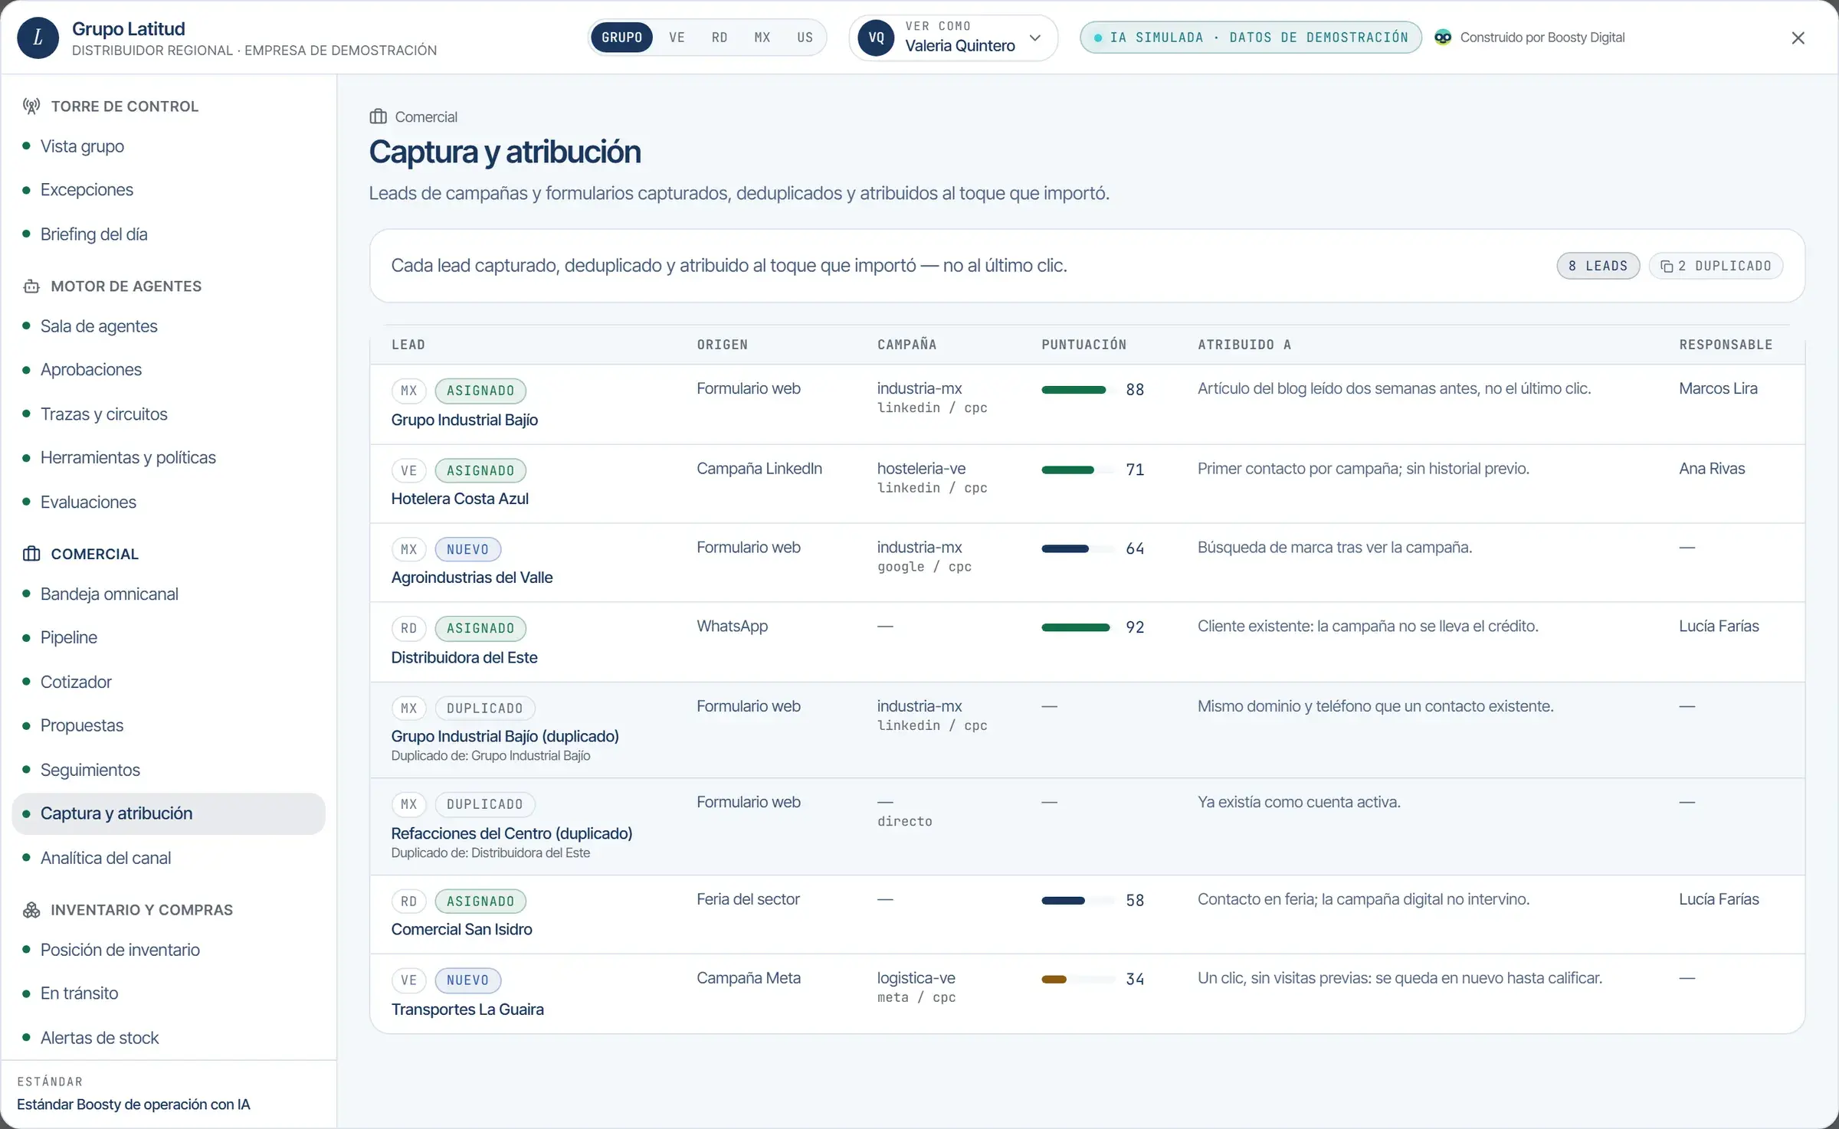Select the GRUPO scope toggle
Screen dimensions: 1839x1129
(x=621, y=38)
